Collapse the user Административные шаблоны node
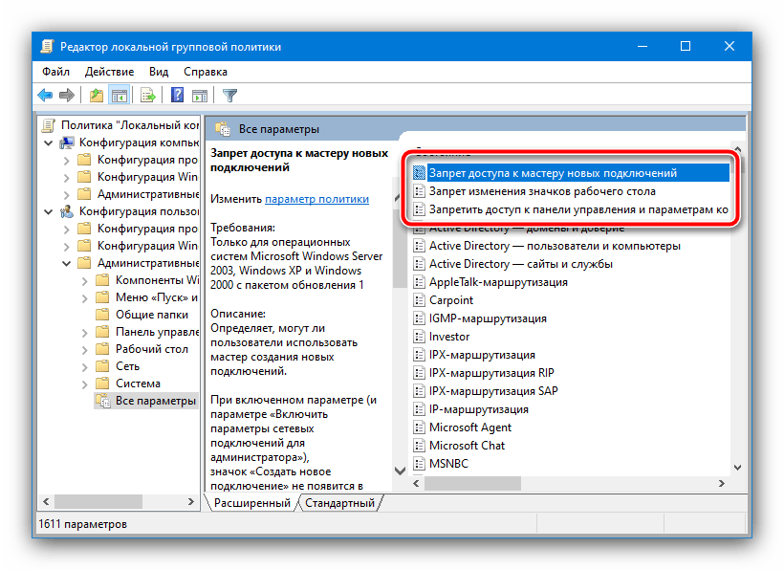 (67, 263)
